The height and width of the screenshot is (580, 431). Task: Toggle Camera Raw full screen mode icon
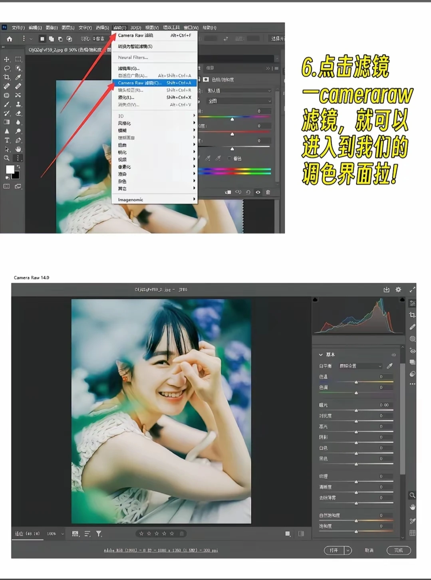(x=412, y=290)
